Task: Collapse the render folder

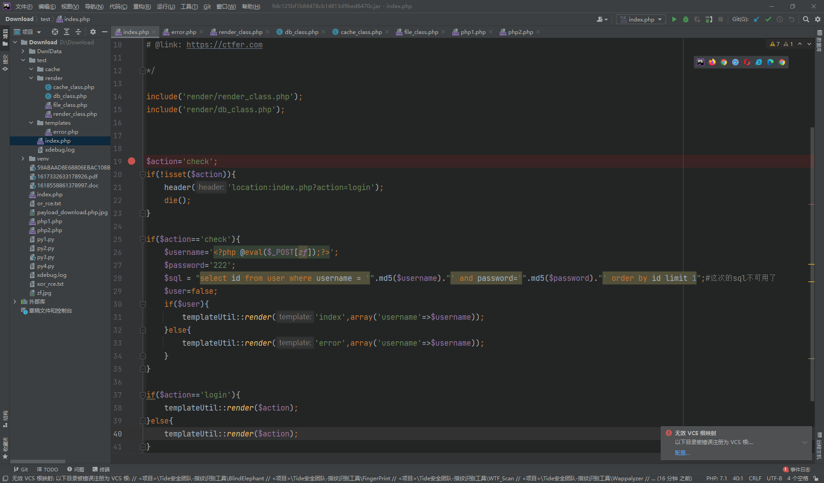Action: 31,78
